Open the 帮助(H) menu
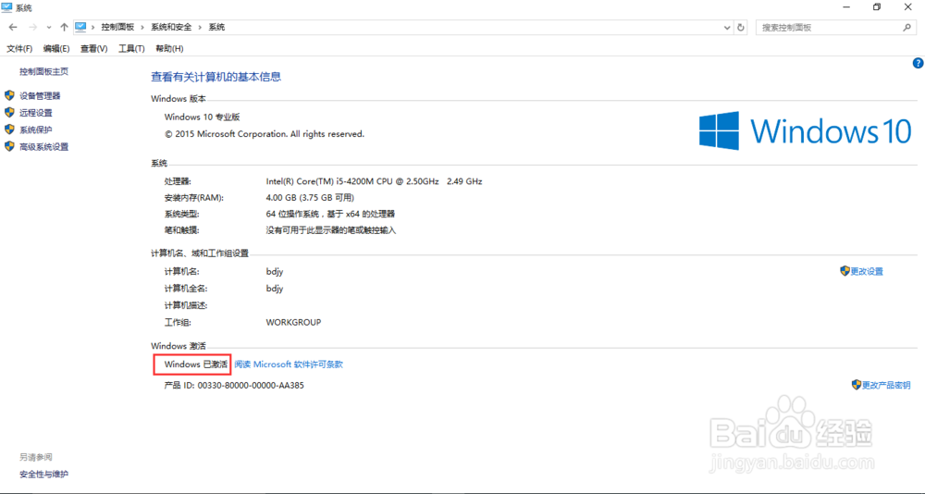 (169, 48)
